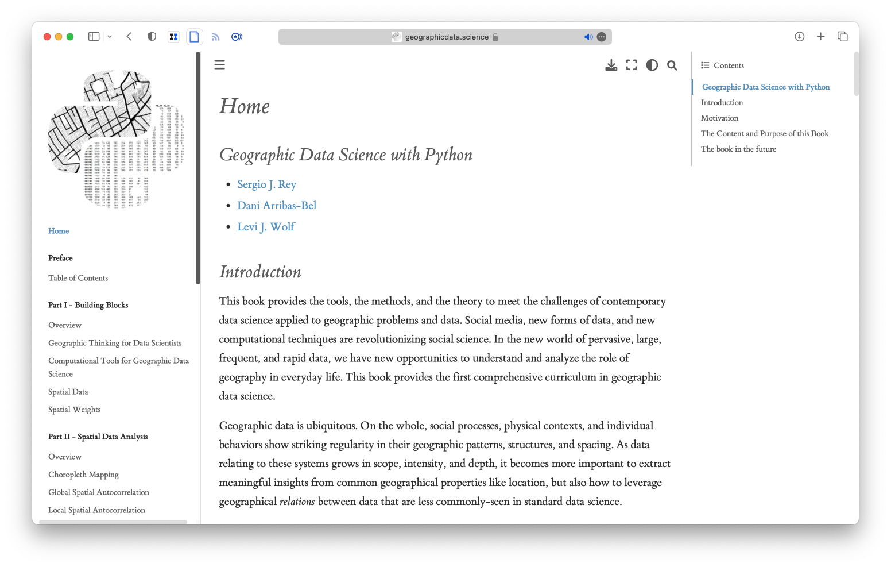The height and width of the screenshot is (567, 891).
Task: Select Choropleth Mapping in the sidebar
Action: (x=83, y=475)
